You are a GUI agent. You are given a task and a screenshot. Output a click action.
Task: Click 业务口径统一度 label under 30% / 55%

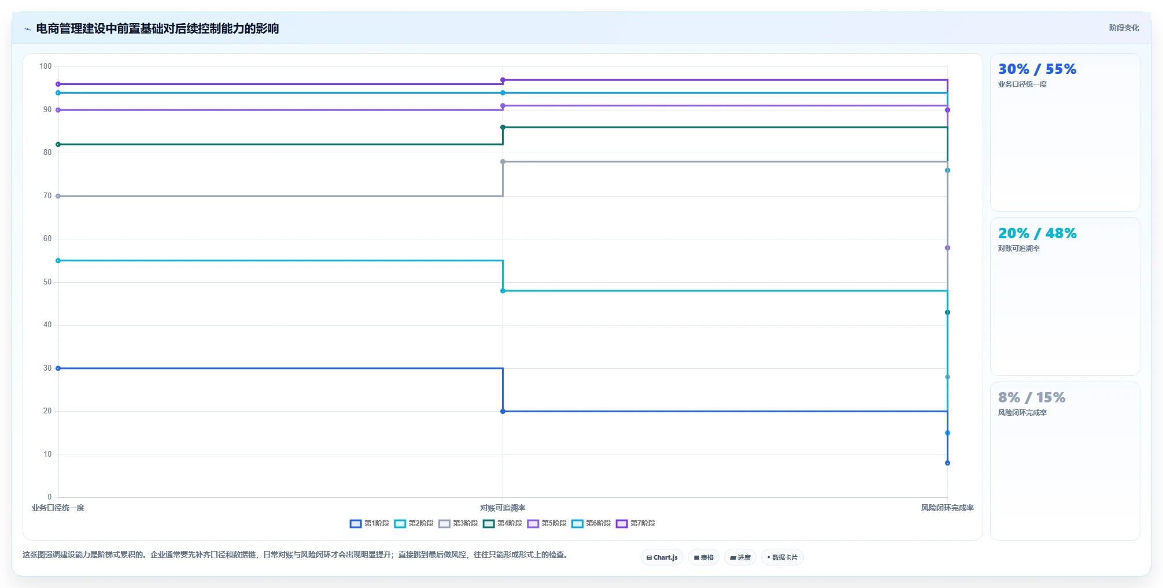(1022, 84)
